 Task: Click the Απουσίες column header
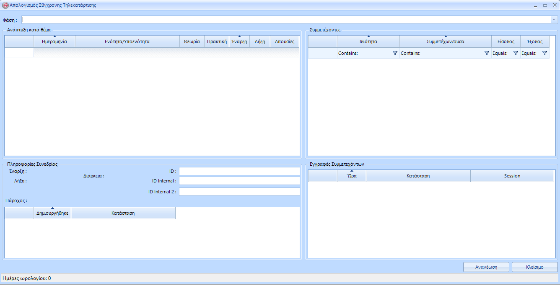click(x=285, y=41)
